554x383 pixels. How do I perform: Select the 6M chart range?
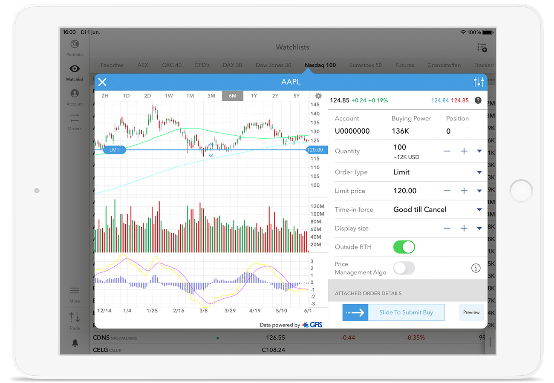coord(233,96)
